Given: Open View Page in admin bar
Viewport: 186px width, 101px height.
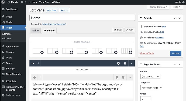Looking at the screenshot, I should 44,2.
